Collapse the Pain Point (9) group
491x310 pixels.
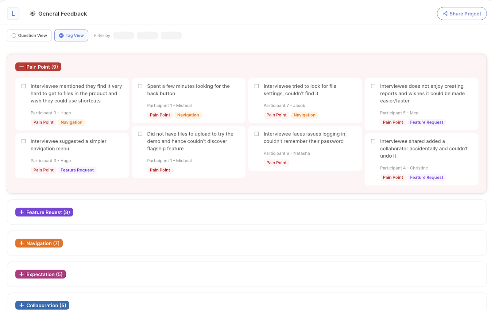[x=38, y=67]
